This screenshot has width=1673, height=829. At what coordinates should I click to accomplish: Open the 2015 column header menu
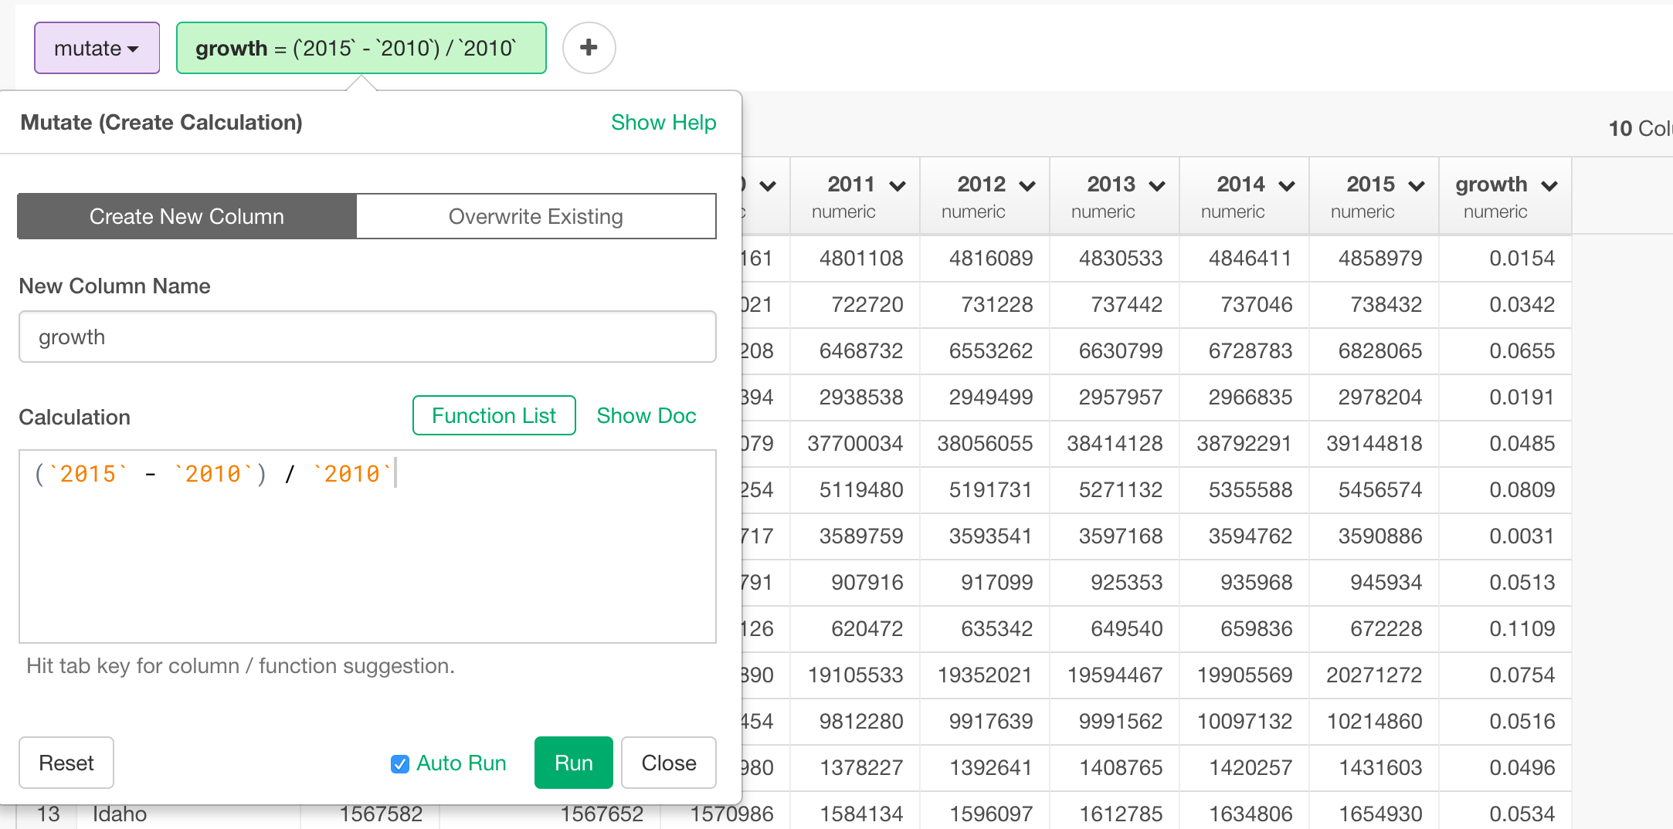point(1416,185)
